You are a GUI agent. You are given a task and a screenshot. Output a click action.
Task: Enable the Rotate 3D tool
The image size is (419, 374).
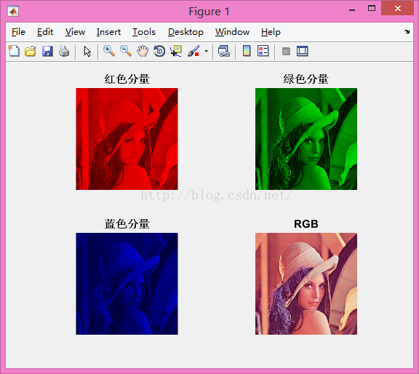pos(159,51)
